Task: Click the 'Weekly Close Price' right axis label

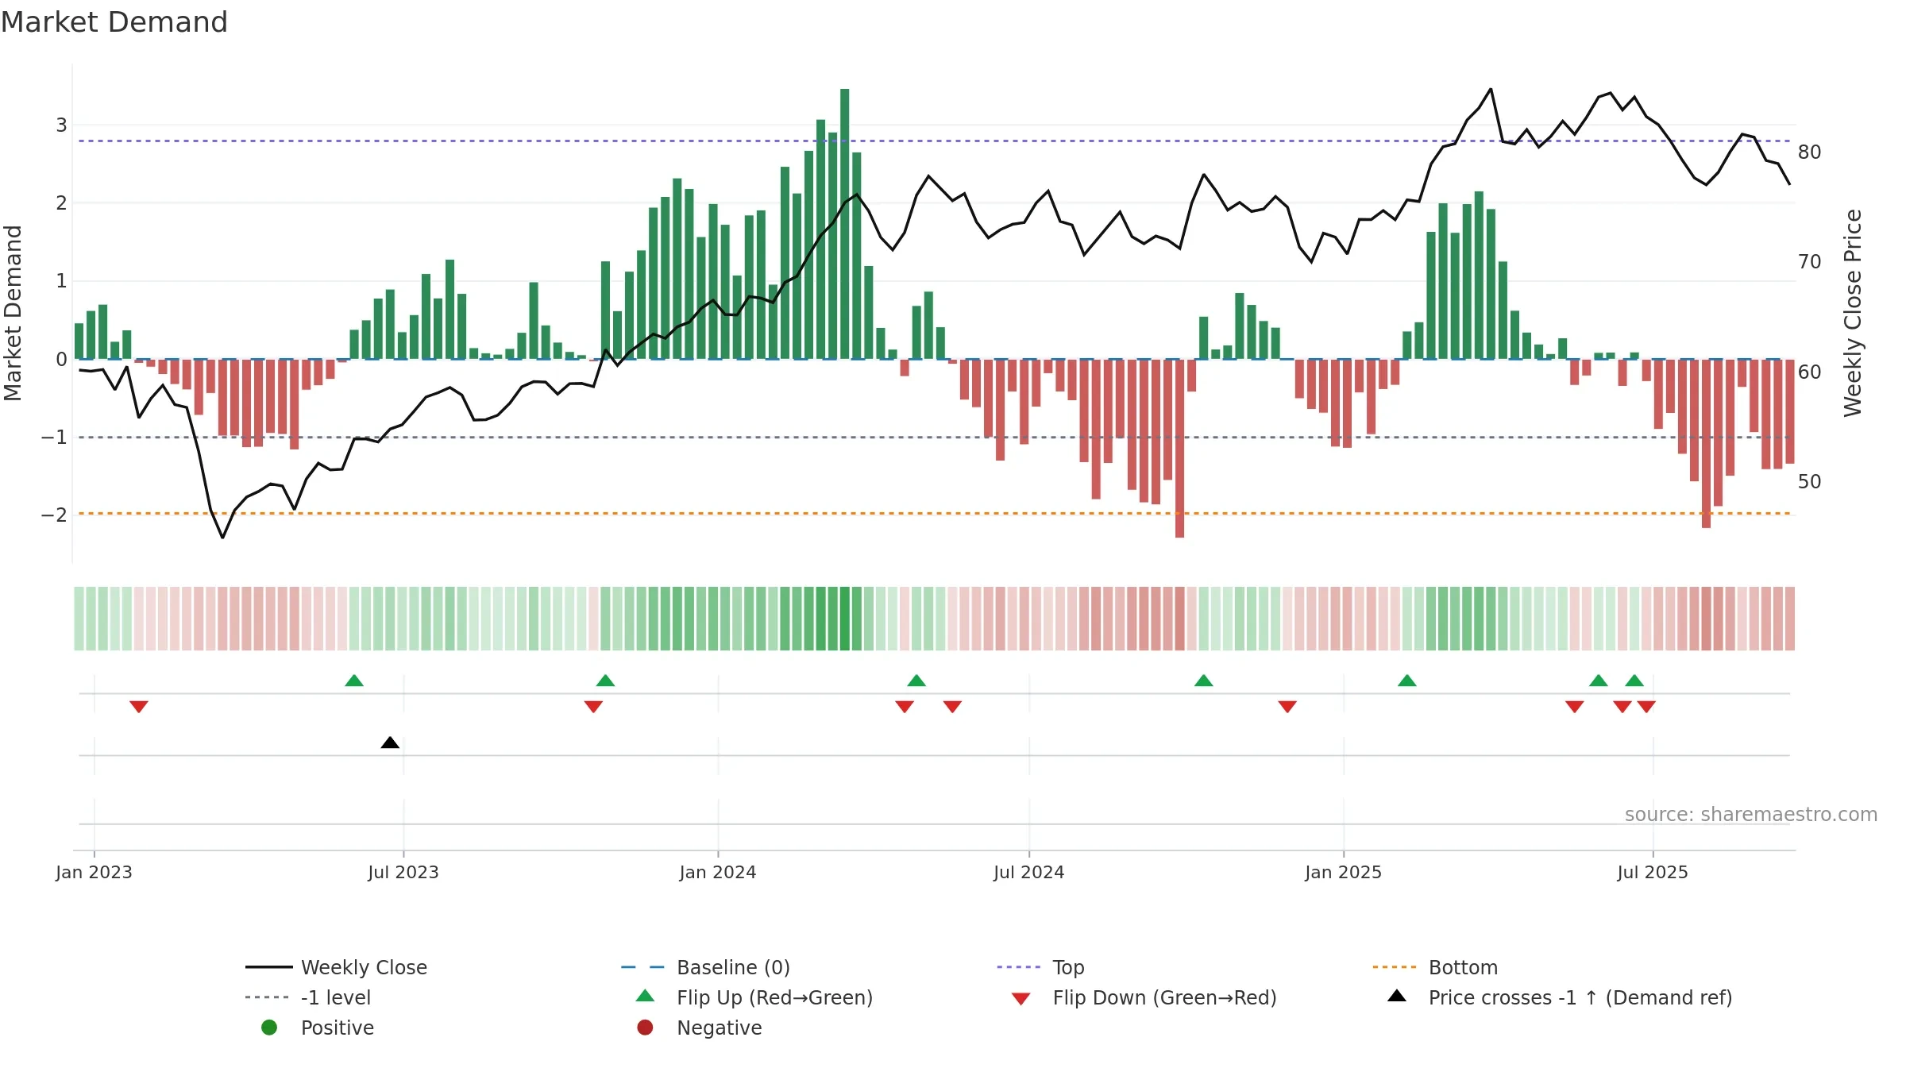Action: [1853, 313]
